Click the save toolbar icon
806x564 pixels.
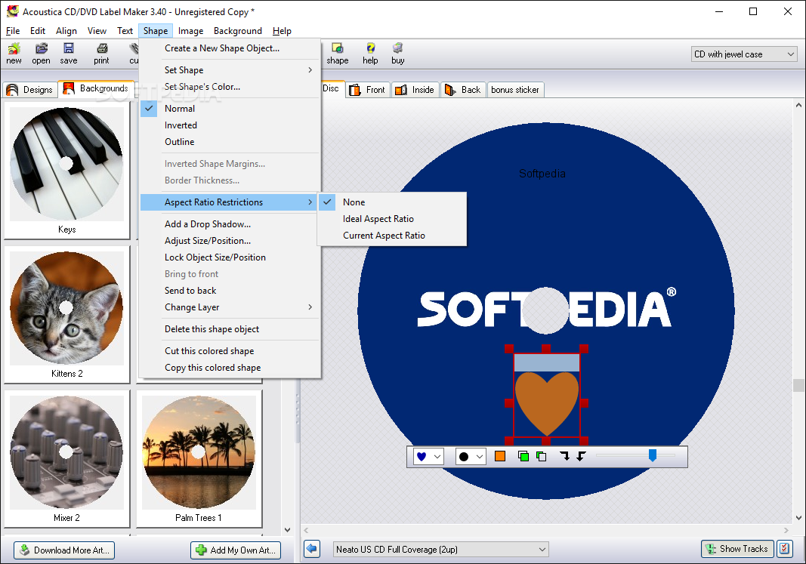coord(69,54)
